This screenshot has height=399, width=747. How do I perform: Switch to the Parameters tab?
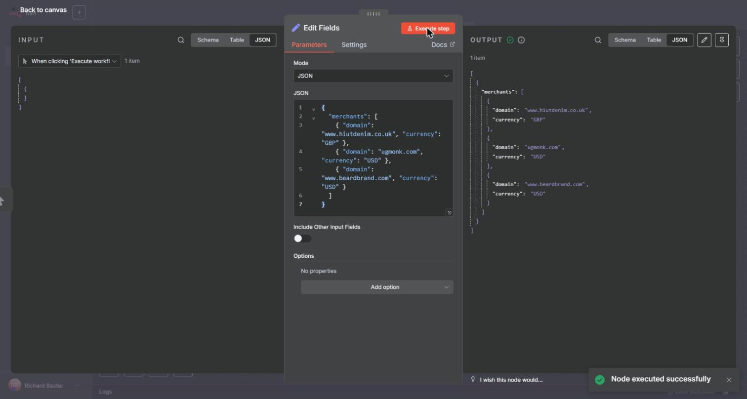pyautogui.click(x=309, y=45)
